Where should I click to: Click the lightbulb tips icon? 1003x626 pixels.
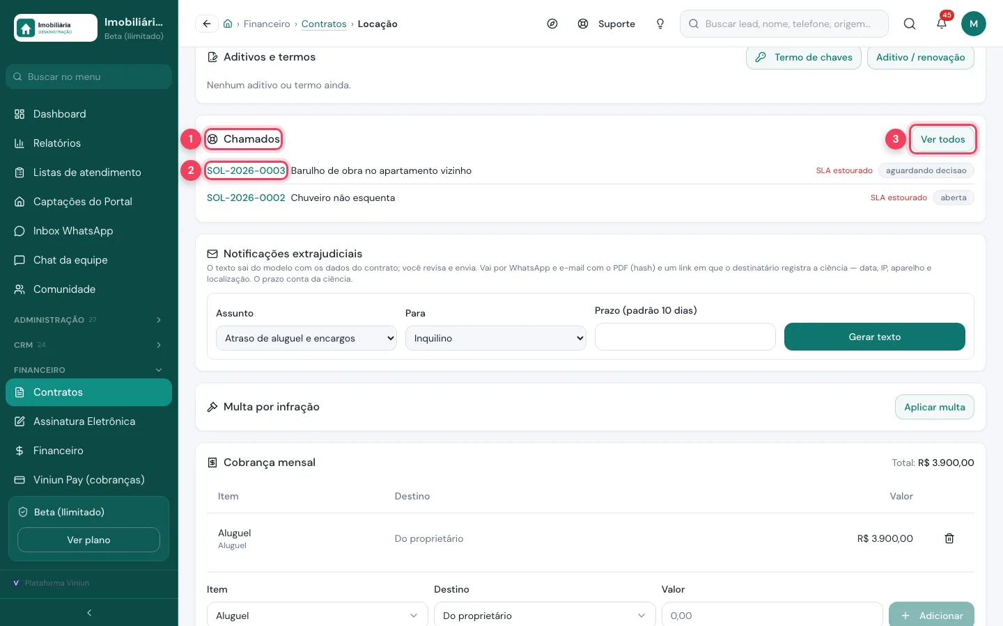point(660,24)
